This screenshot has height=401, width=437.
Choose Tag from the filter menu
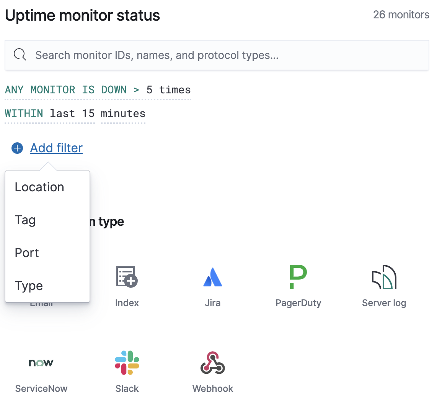click(x=25, y=220)
